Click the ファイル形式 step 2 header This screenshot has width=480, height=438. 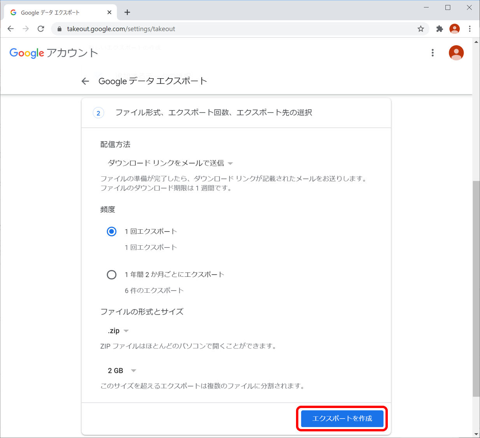(x=236, y=113)
